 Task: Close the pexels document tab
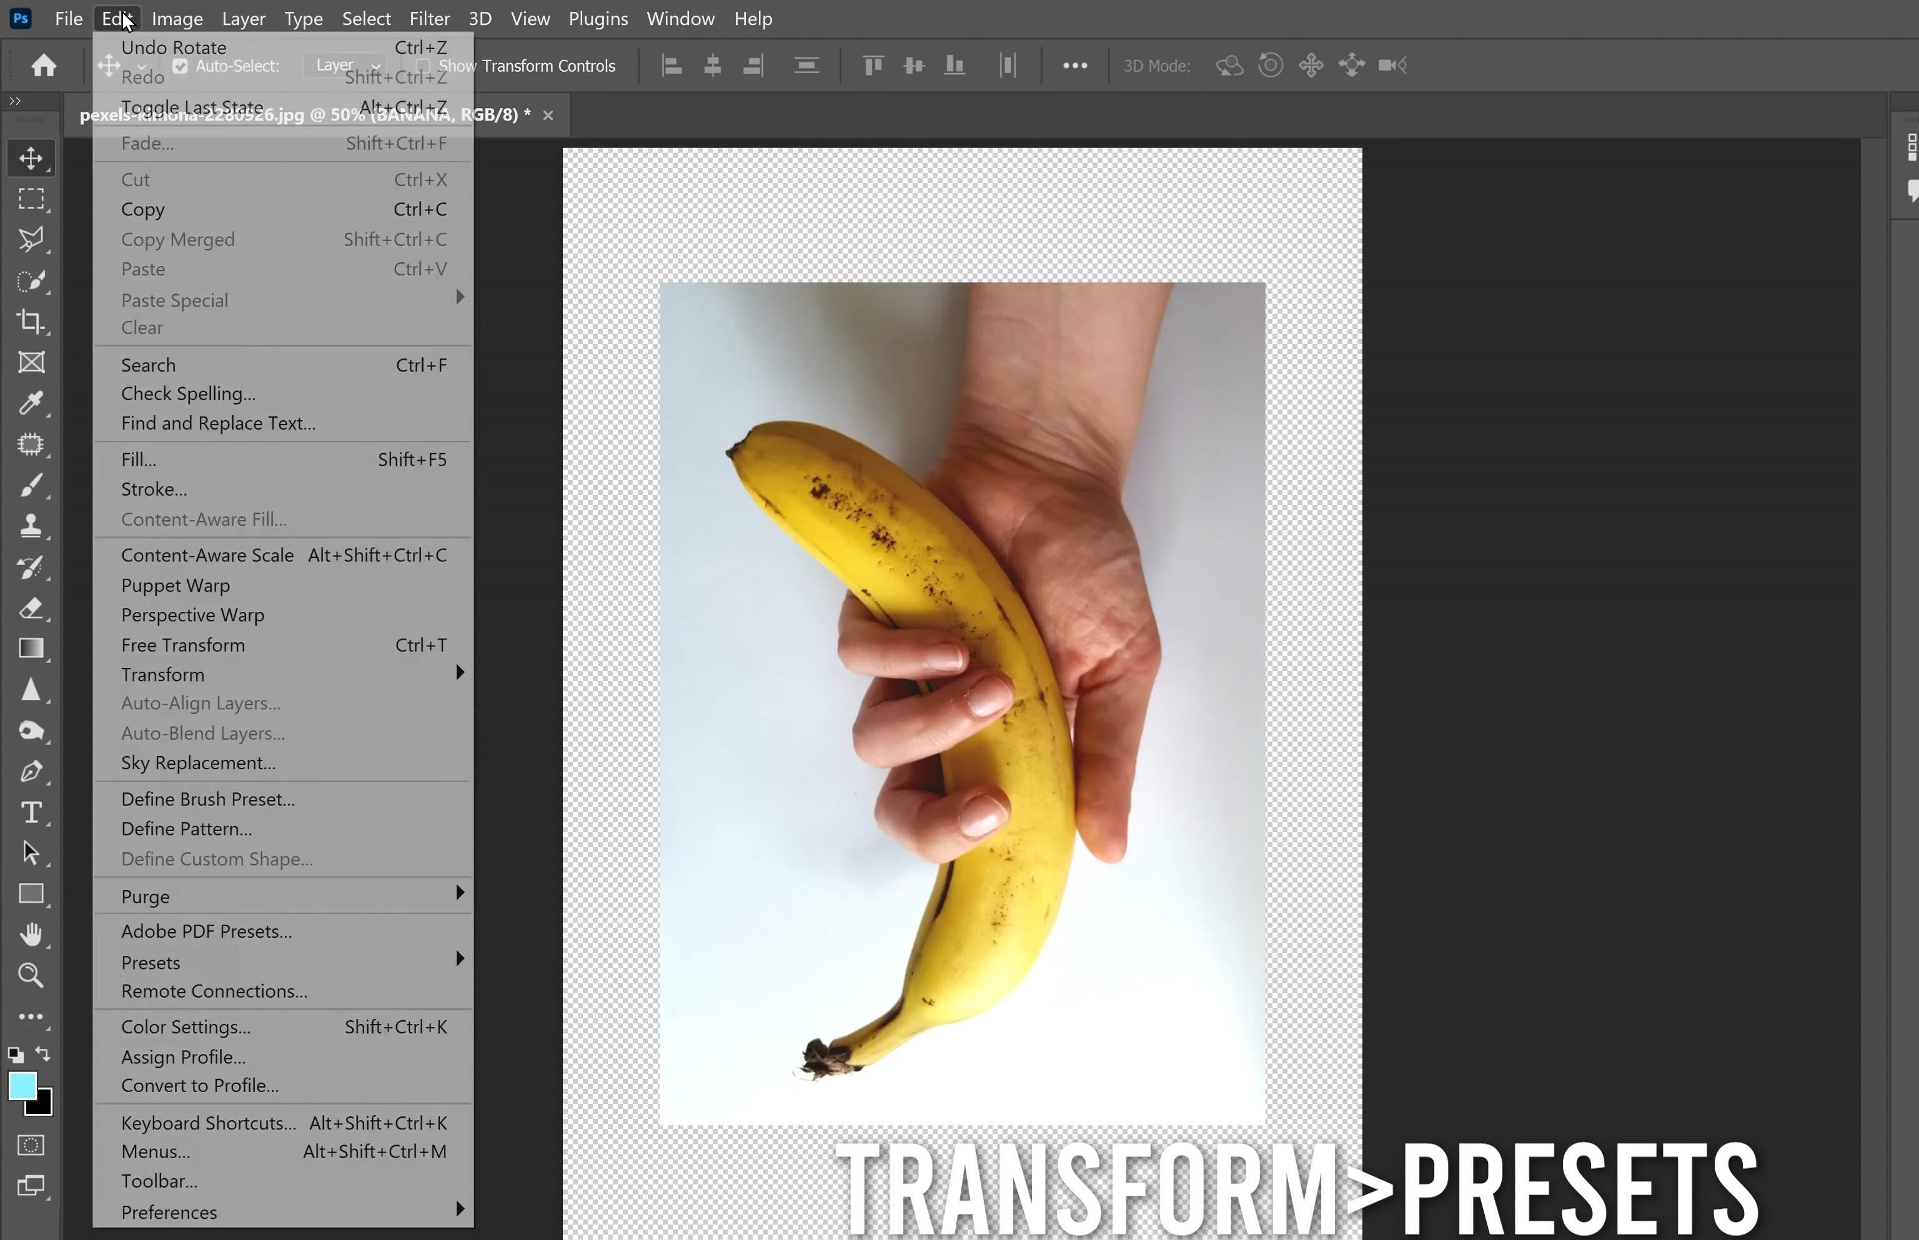coord(548,115)
